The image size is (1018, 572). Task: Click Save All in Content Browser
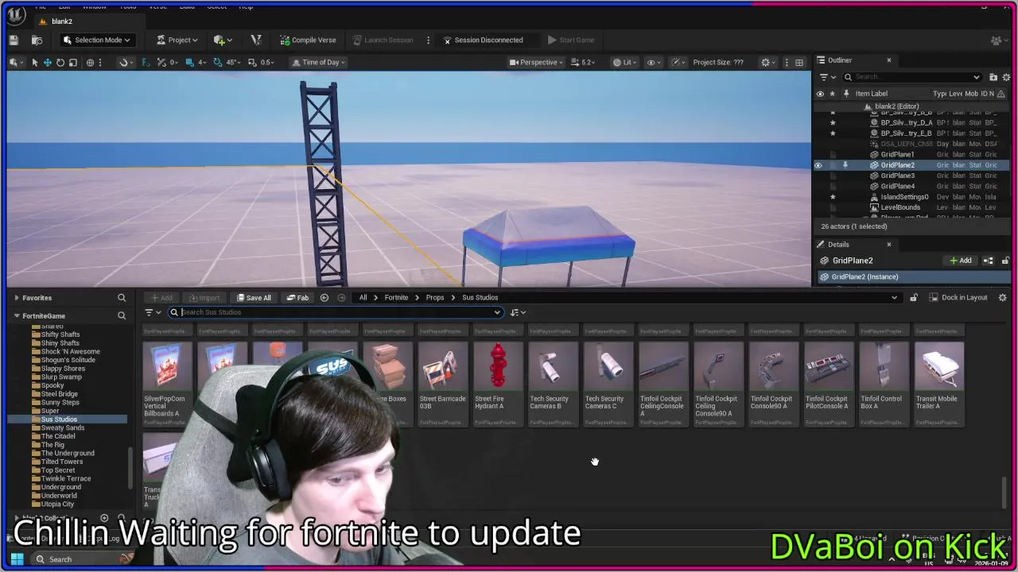pos(254,298)
